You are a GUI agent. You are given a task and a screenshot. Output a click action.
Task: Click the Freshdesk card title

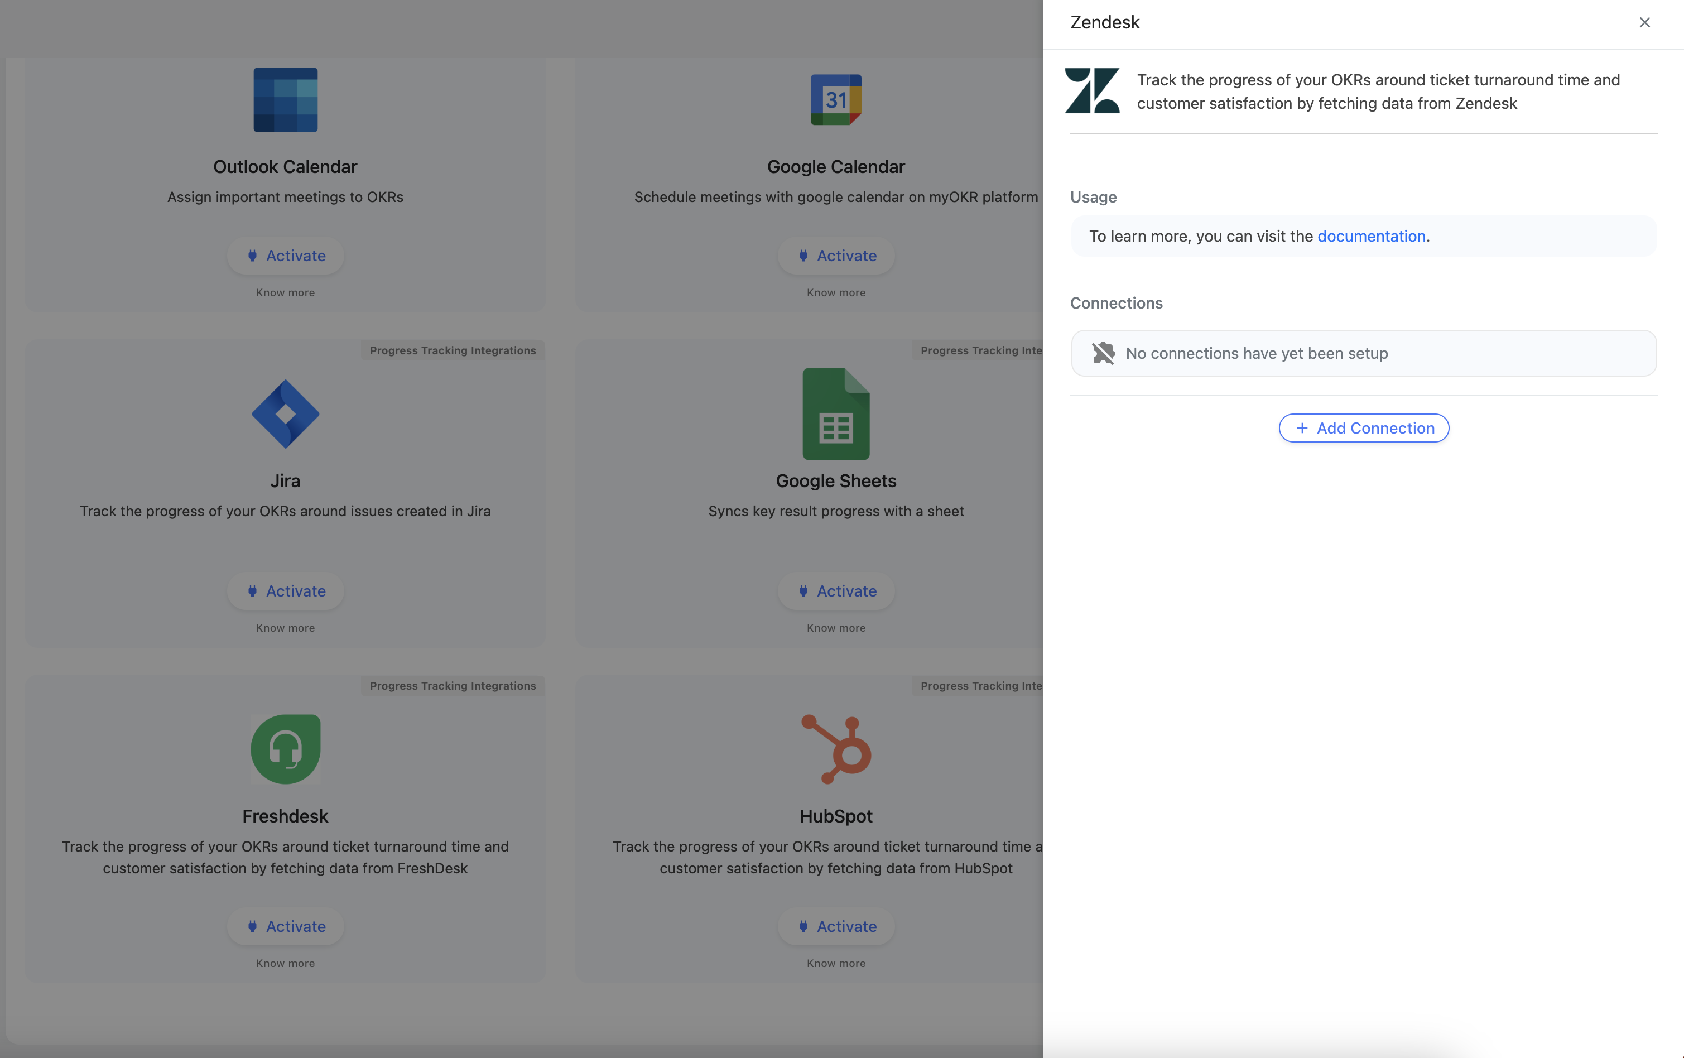pyautogui.click(x=285, y=816)
